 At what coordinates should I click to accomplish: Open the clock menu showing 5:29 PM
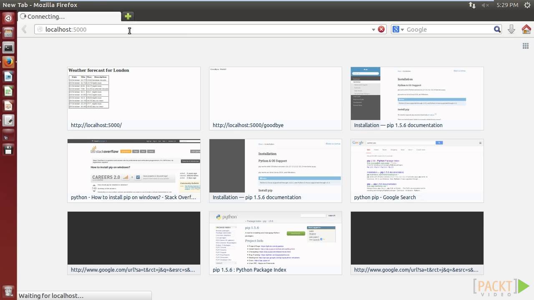[x=507, y=5]
